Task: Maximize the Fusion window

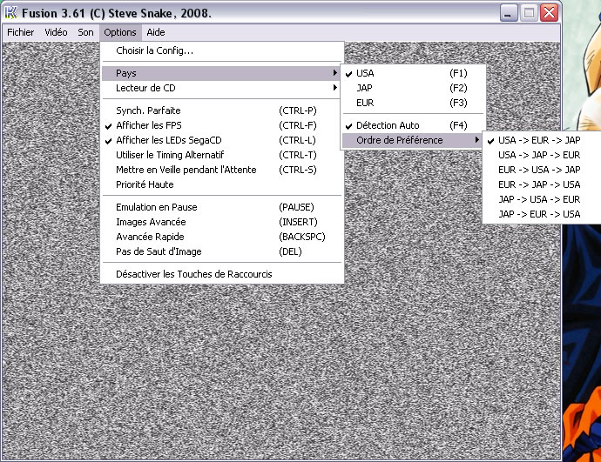Action: point(529,13)
